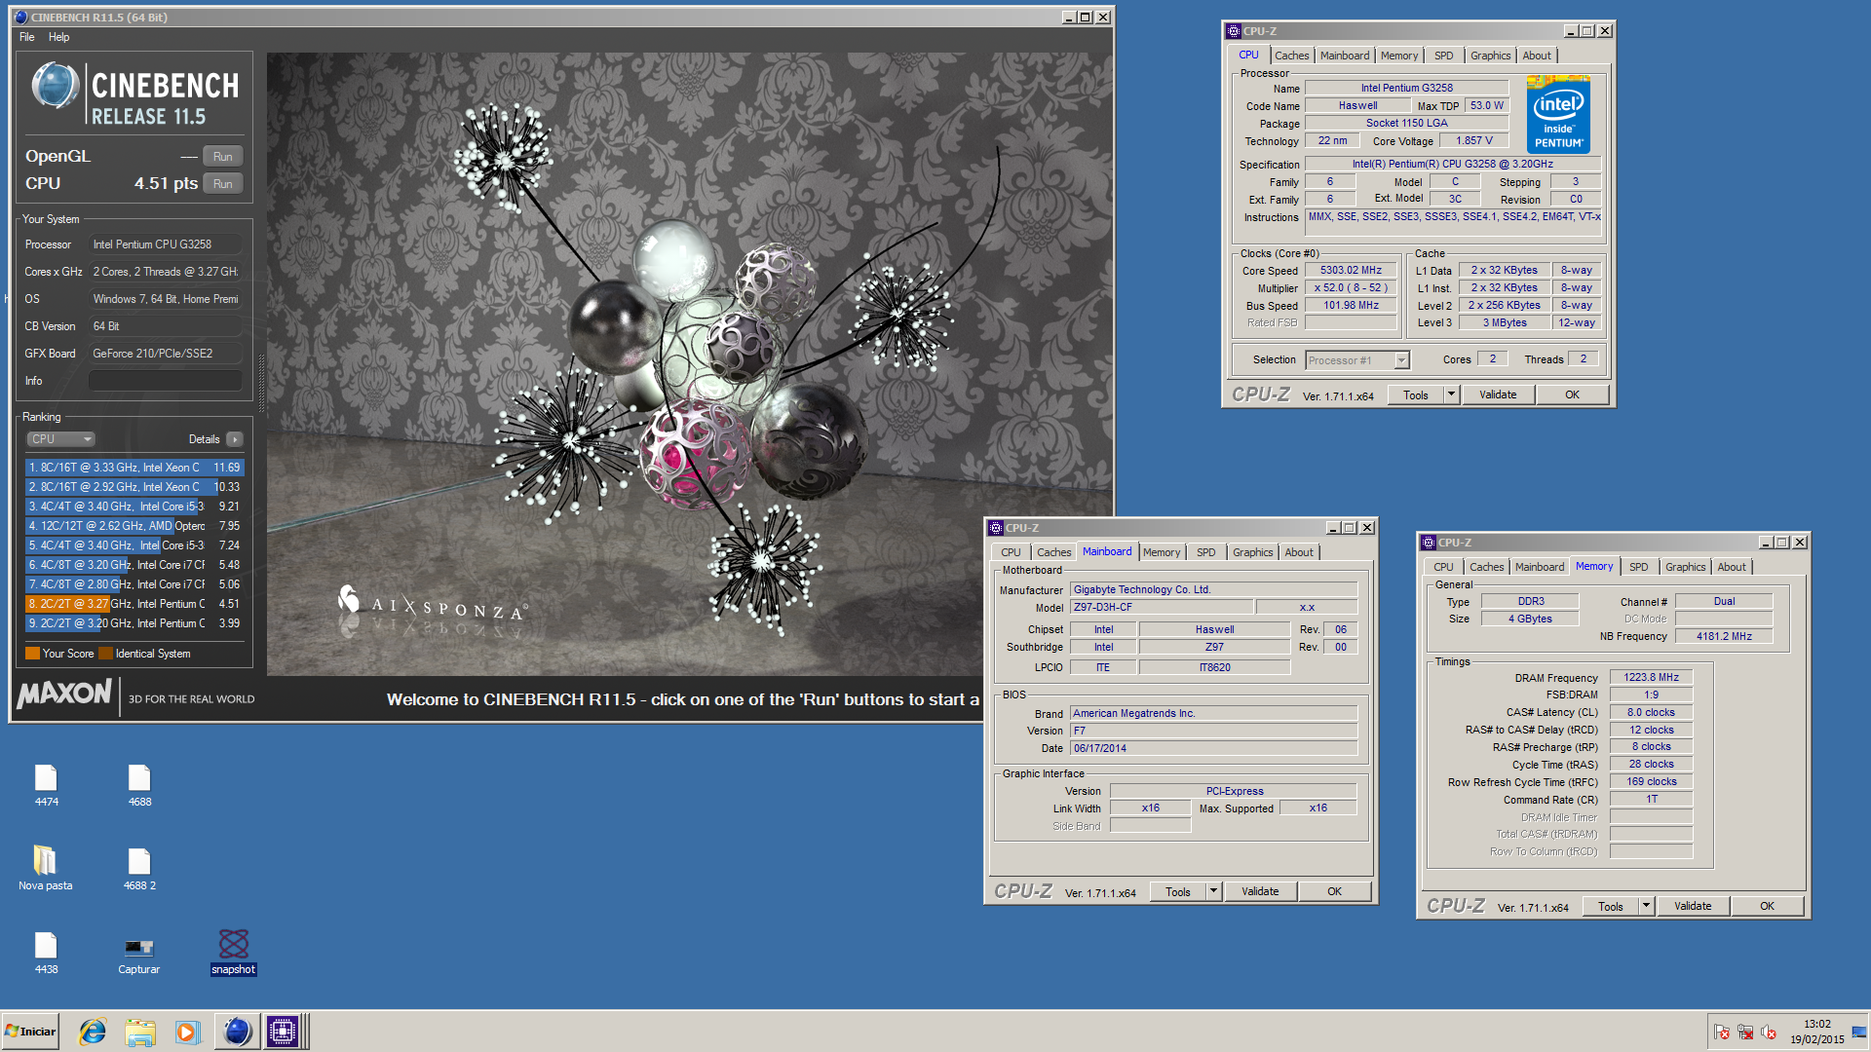Click the Details arrow button in Ranking
The height and width of the screenshot is (1052, 1871).
(x=235, y=439)
